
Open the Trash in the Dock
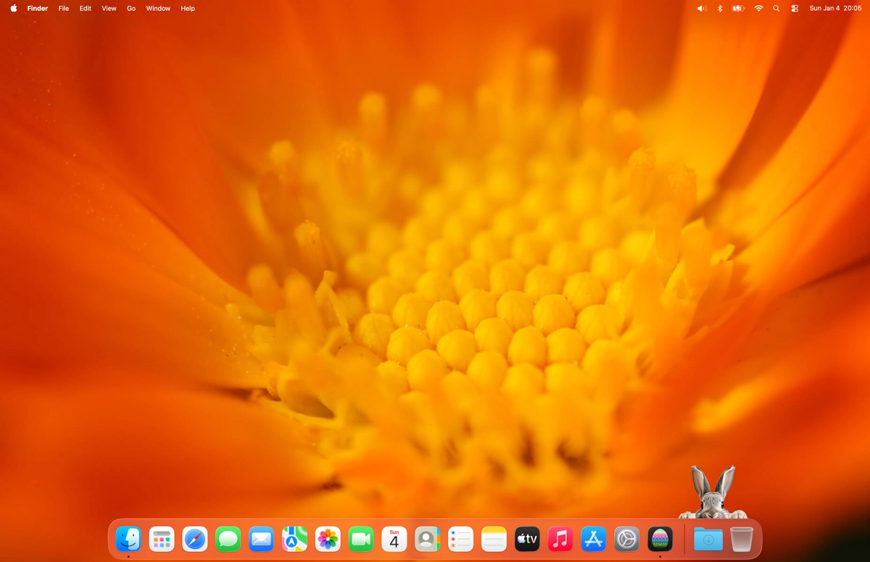[742, 539]
